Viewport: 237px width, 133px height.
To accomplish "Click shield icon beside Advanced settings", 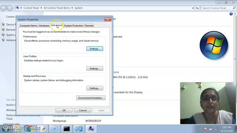I will 3,40.
